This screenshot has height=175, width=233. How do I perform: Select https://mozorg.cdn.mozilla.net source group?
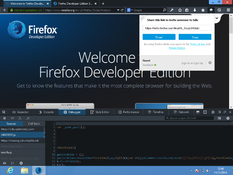click(x=22, y=140)
